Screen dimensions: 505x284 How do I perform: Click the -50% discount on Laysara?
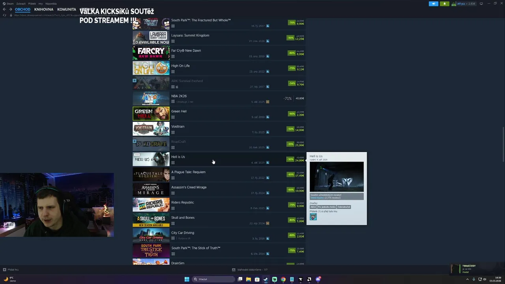click(290, 38)
